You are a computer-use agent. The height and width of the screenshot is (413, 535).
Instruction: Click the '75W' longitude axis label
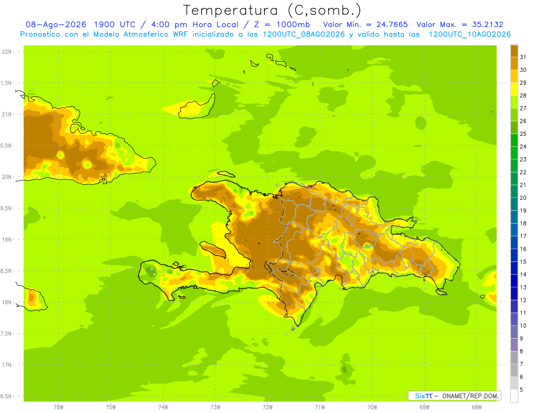(x=111, y=407)
